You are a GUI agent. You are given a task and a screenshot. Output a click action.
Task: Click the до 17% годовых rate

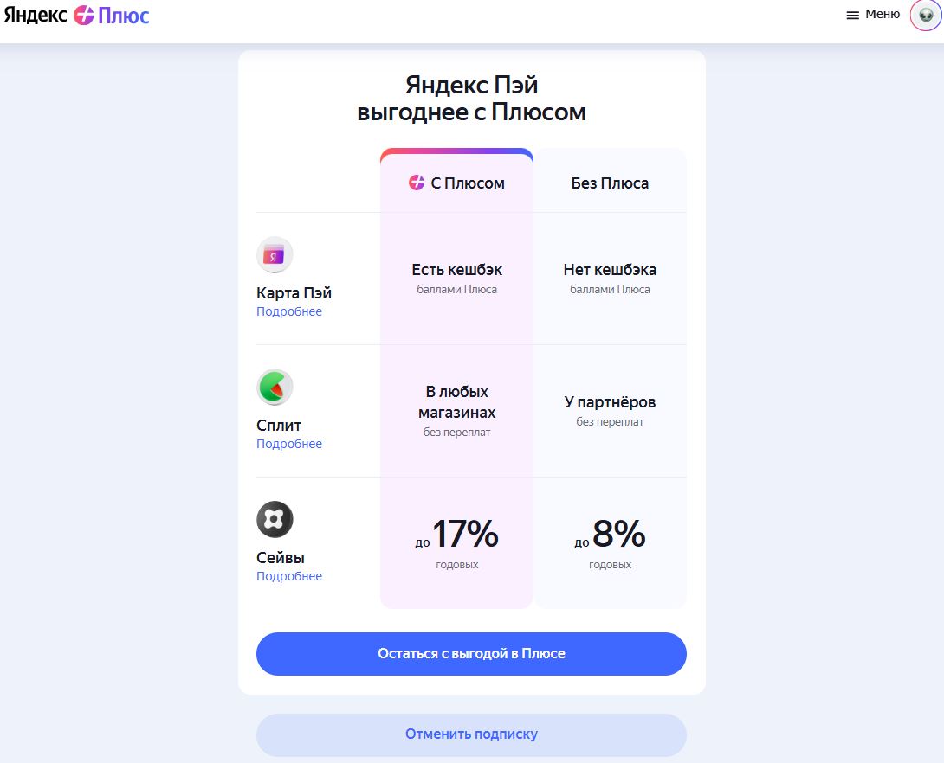457,543
